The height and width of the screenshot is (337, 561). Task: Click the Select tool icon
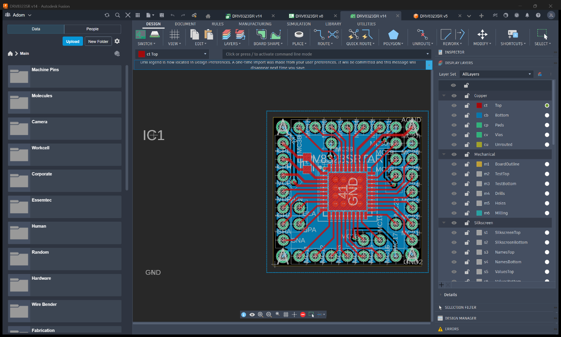542,34
